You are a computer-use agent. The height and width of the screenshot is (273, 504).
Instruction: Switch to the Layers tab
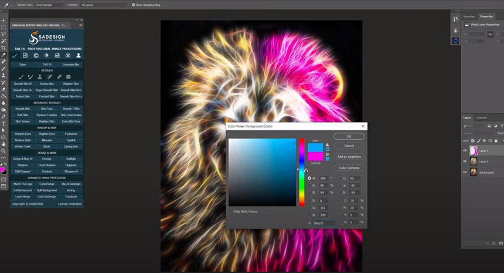pos(467,117)
